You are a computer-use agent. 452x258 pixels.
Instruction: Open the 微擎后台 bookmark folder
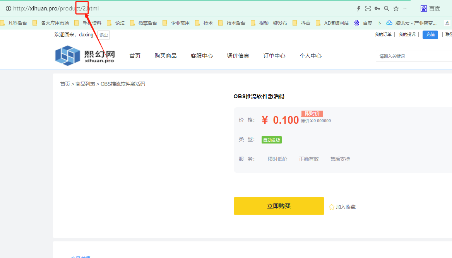pyautogui.click(x=144, y=23)
